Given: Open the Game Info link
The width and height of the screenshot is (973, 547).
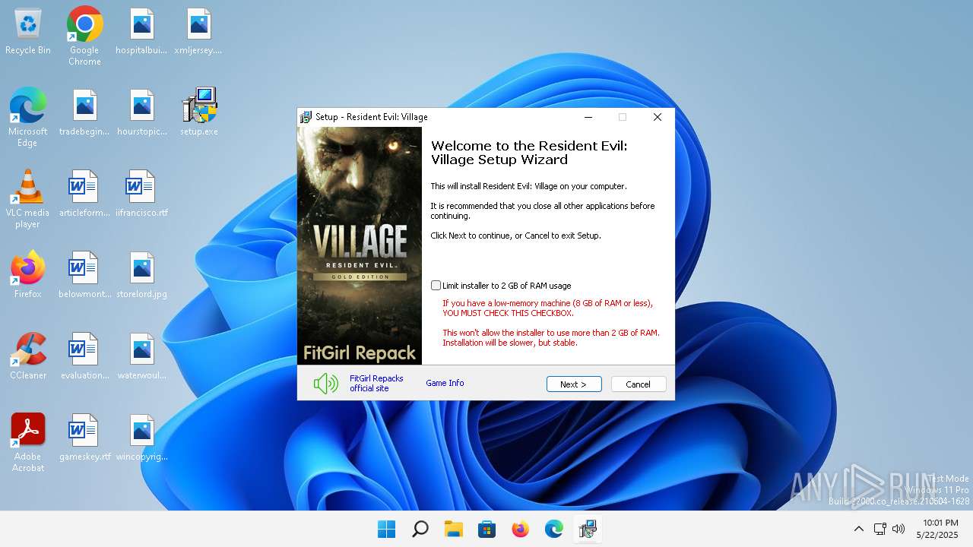Looking at the screenshot, I should point(445,383).
